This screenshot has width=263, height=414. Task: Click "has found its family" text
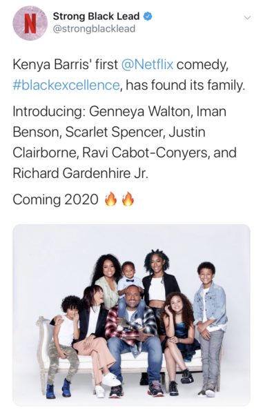pyautogui.click(x=184, y=86)
